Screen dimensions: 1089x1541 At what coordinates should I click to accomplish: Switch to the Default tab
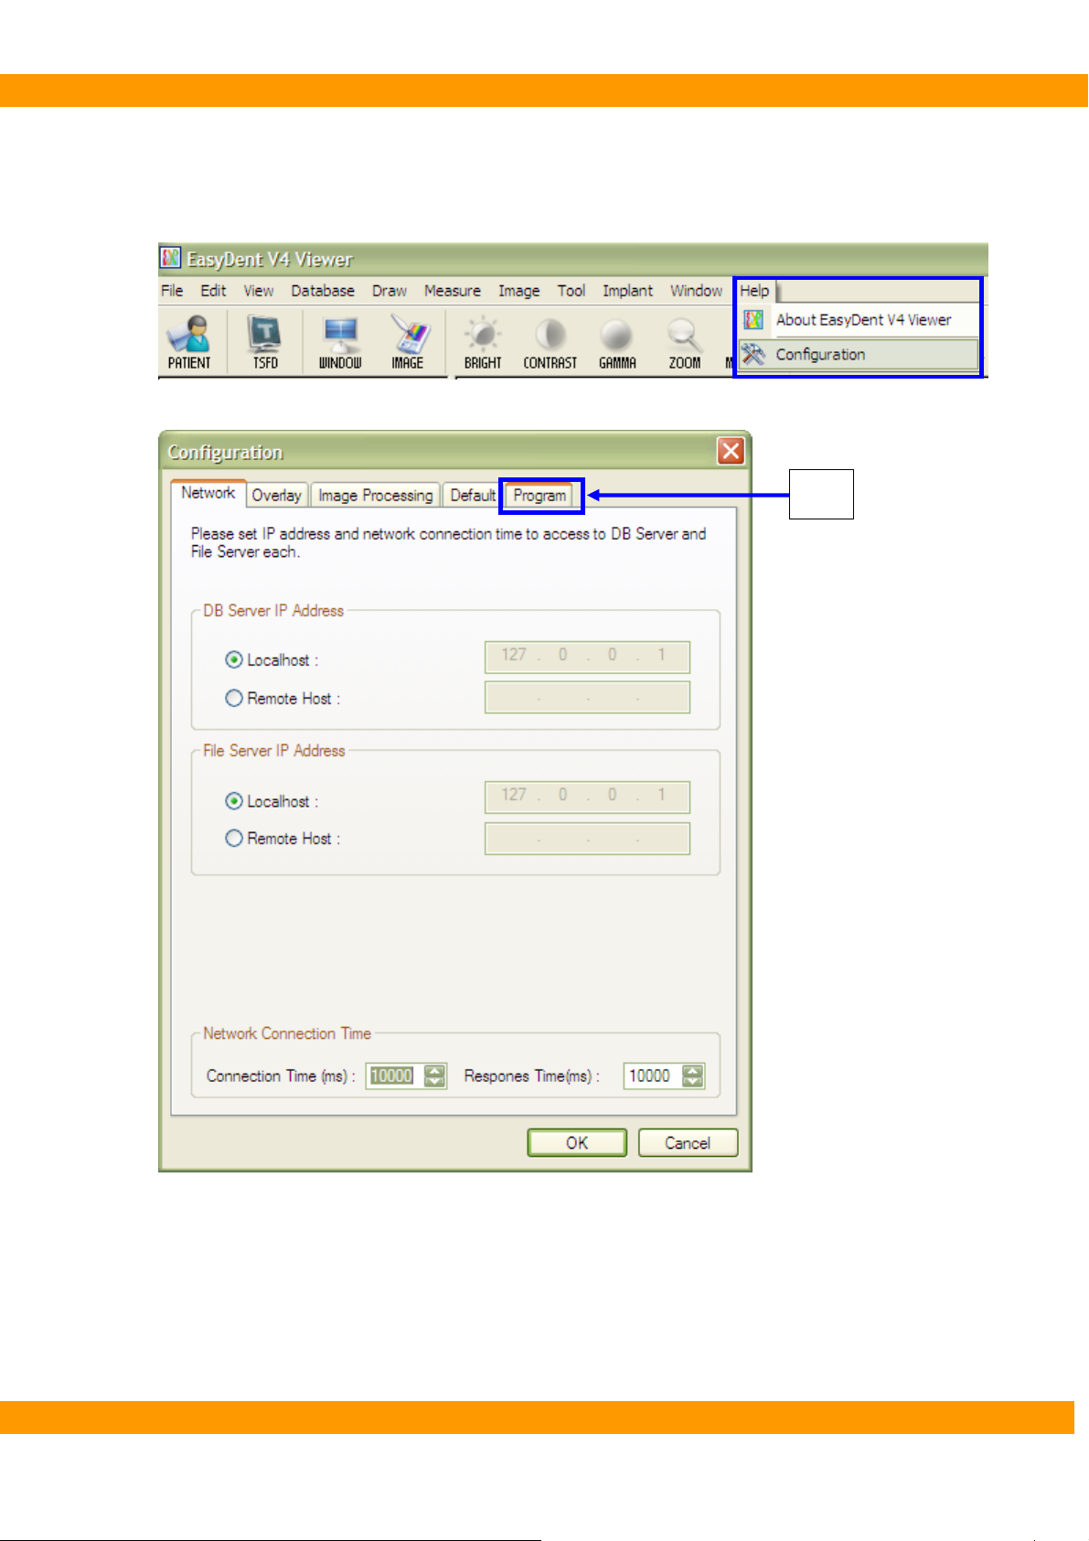point(473,496)
